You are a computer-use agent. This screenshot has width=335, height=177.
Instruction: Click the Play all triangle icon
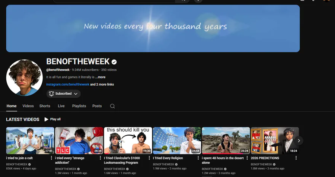(x=46, y=119)
